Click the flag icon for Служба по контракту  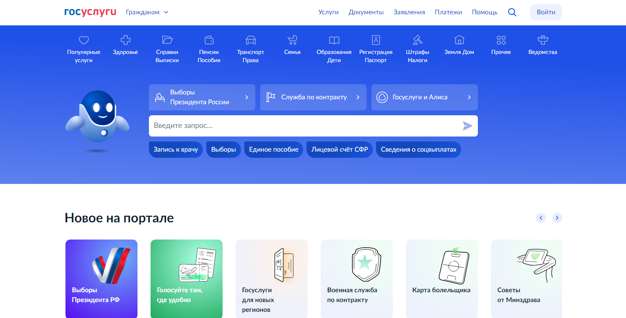[x=271, y=97]
